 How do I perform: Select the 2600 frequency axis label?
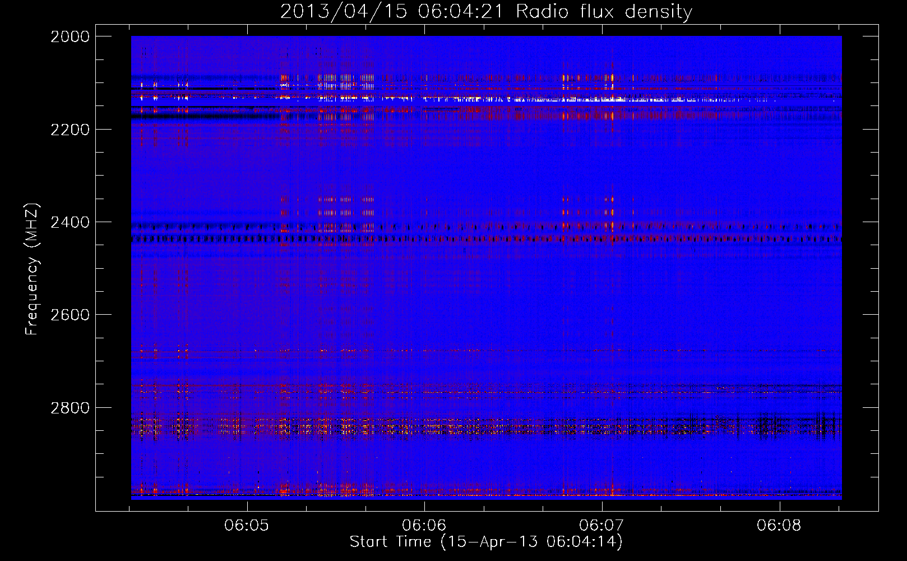point(70,315)
